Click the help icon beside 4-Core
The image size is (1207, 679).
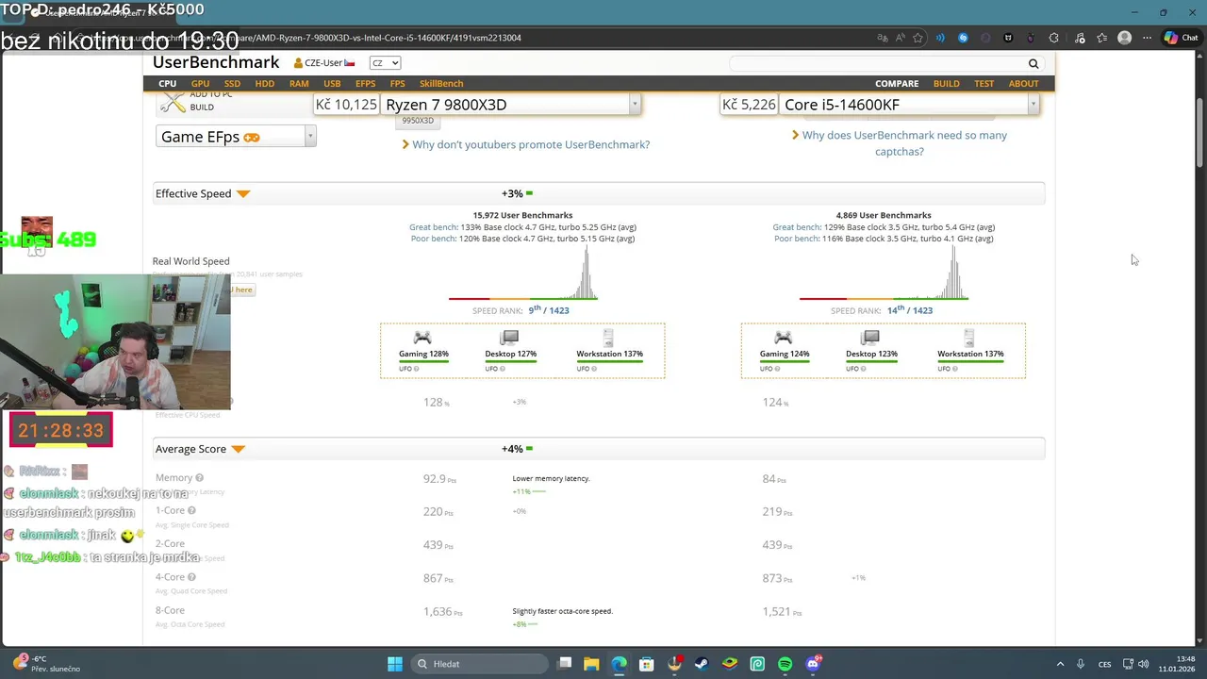[191, 577]
